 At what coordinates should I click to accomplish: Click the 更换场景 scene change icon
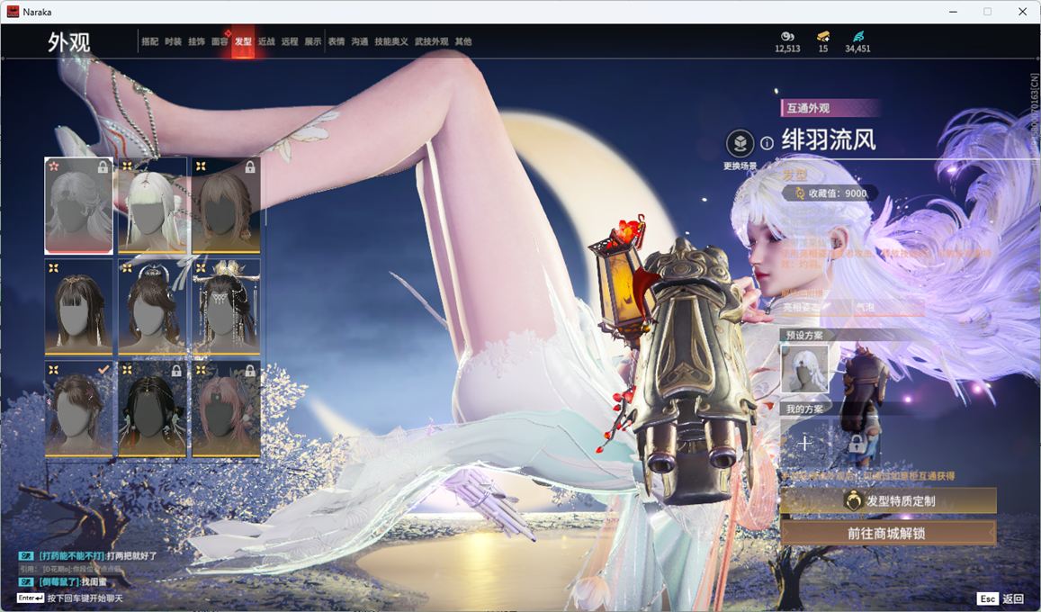[x=740, y=144]
